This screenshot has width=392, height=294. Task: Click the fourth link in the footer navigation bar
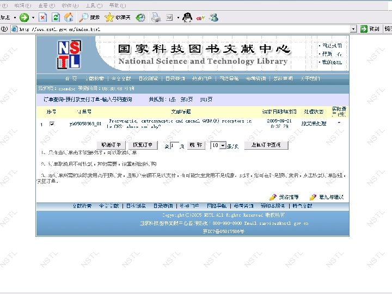point(163,206)
